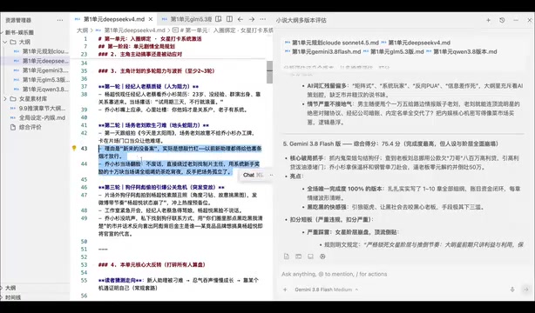Open the markdown preview icon in the editor toolbar
535x313 pixels.
click(x=219, y=19)
